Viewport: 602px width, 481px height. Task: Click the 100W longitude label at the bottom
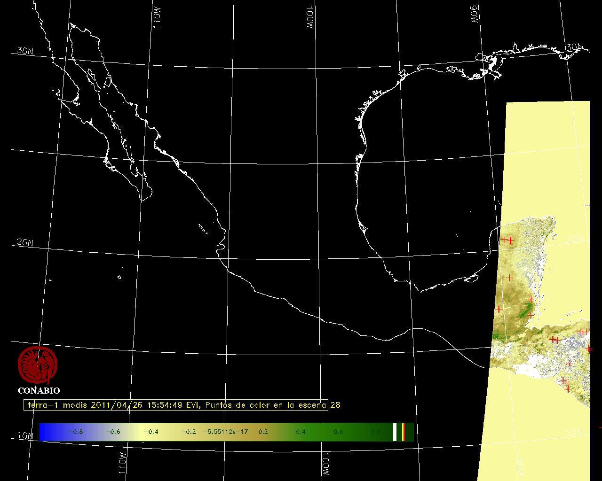(x=325, y=464)
